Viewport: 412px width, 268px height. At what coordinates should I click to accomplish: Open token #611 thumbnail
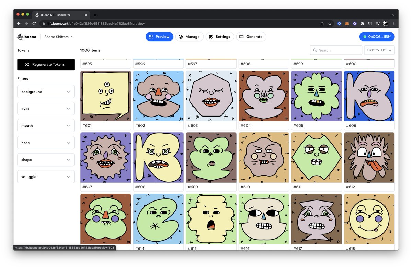317,158
